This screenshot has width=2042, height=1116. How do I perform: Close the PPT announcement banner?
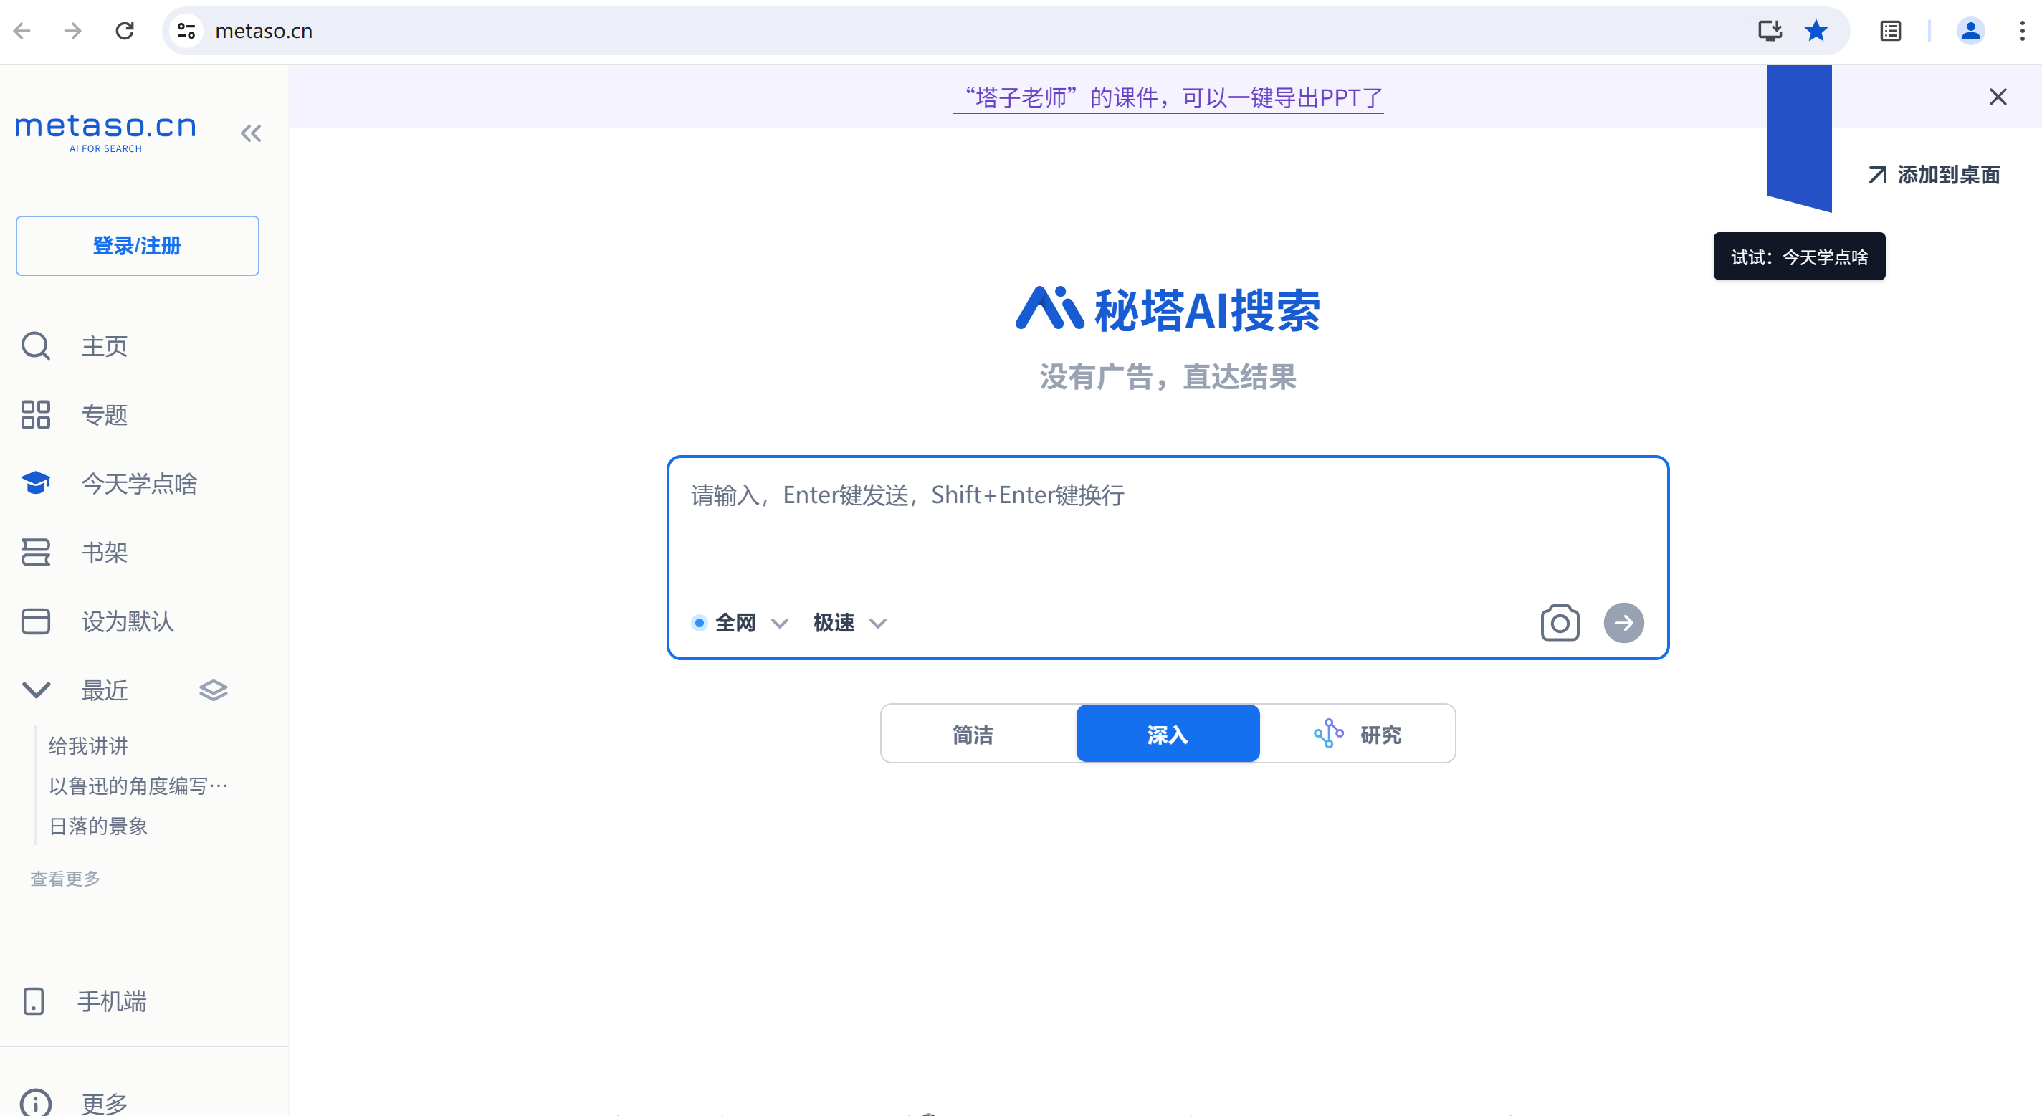pos(1998,97)
